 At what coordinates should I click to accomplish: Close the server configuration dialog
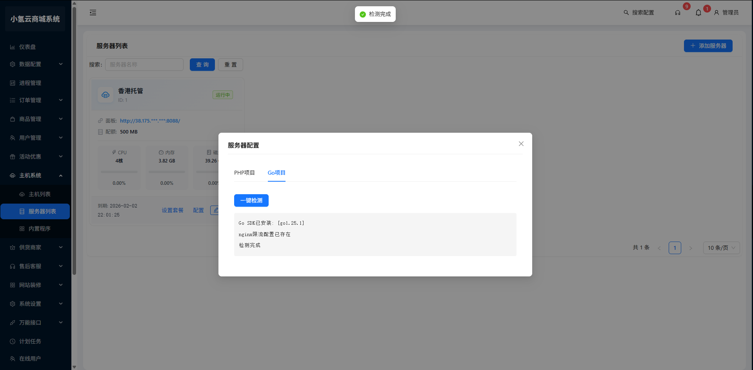coord(521,144)
